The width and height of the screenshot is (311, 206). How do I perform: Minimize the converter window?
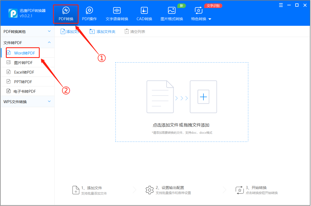289,5
